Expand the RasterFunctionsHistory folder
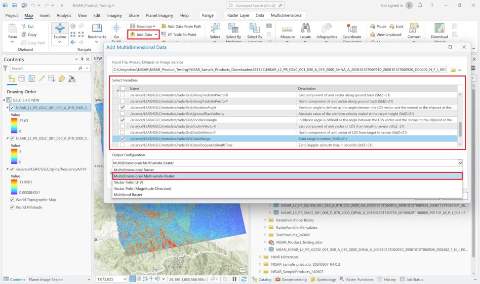480x284 pixels. pos(265,220)
